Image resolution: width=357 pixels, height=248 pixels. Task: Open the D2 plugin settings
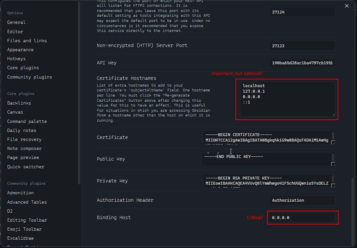coord(10,211)
